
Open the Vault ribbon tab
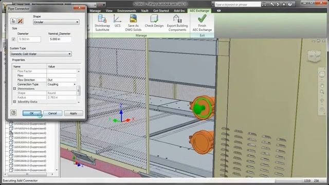pyautogui.click(x=144, y=11)
